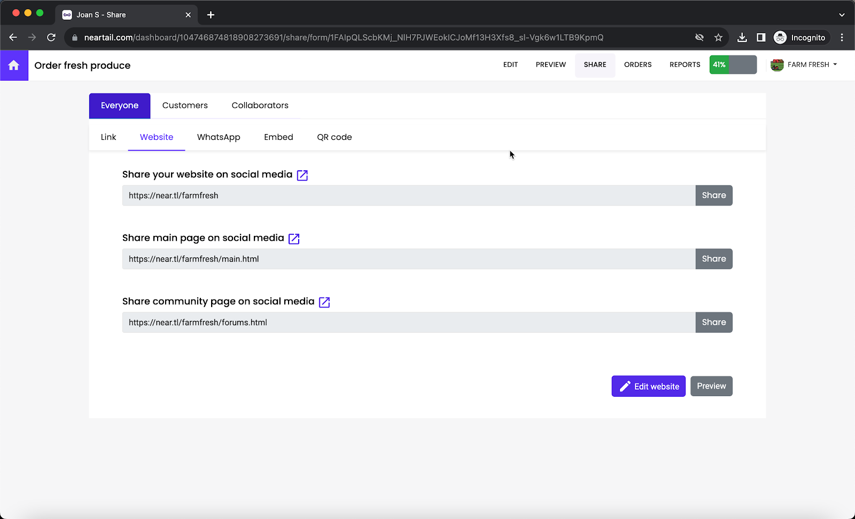Switch to the Customers tab

(184, 105)
